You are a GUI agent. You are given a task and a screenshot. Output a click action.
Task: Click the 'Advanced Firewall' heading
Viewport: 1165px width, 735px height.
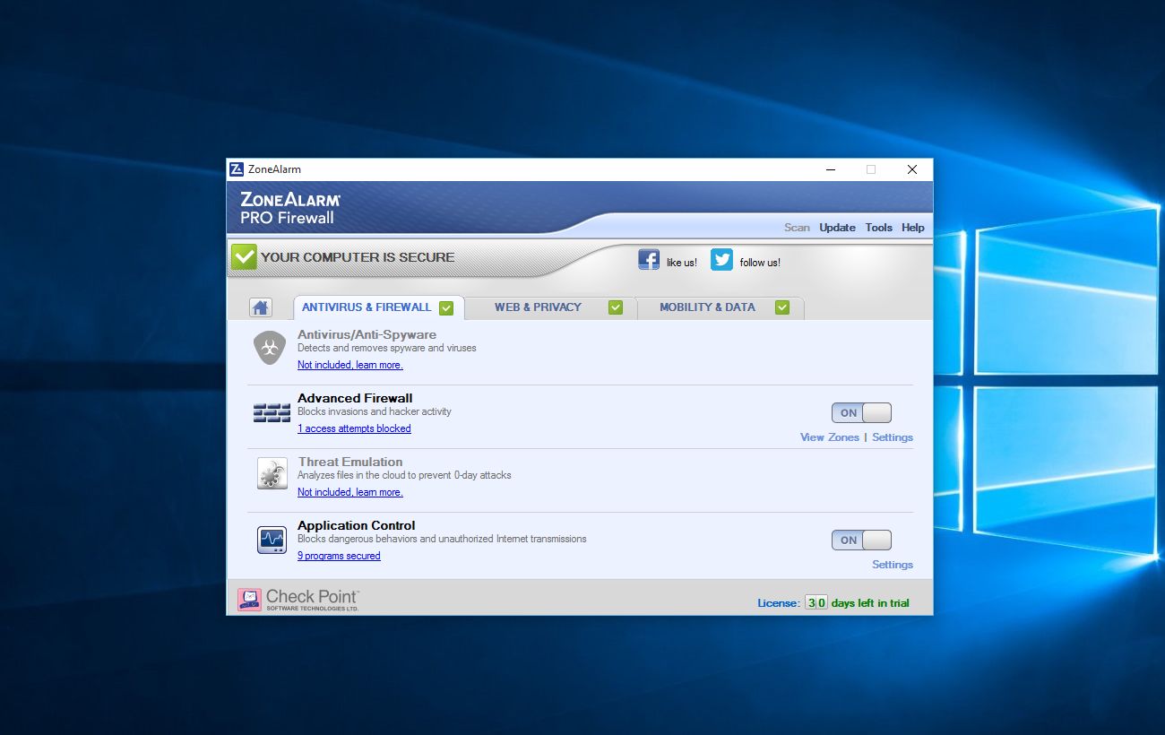(355, 398)
